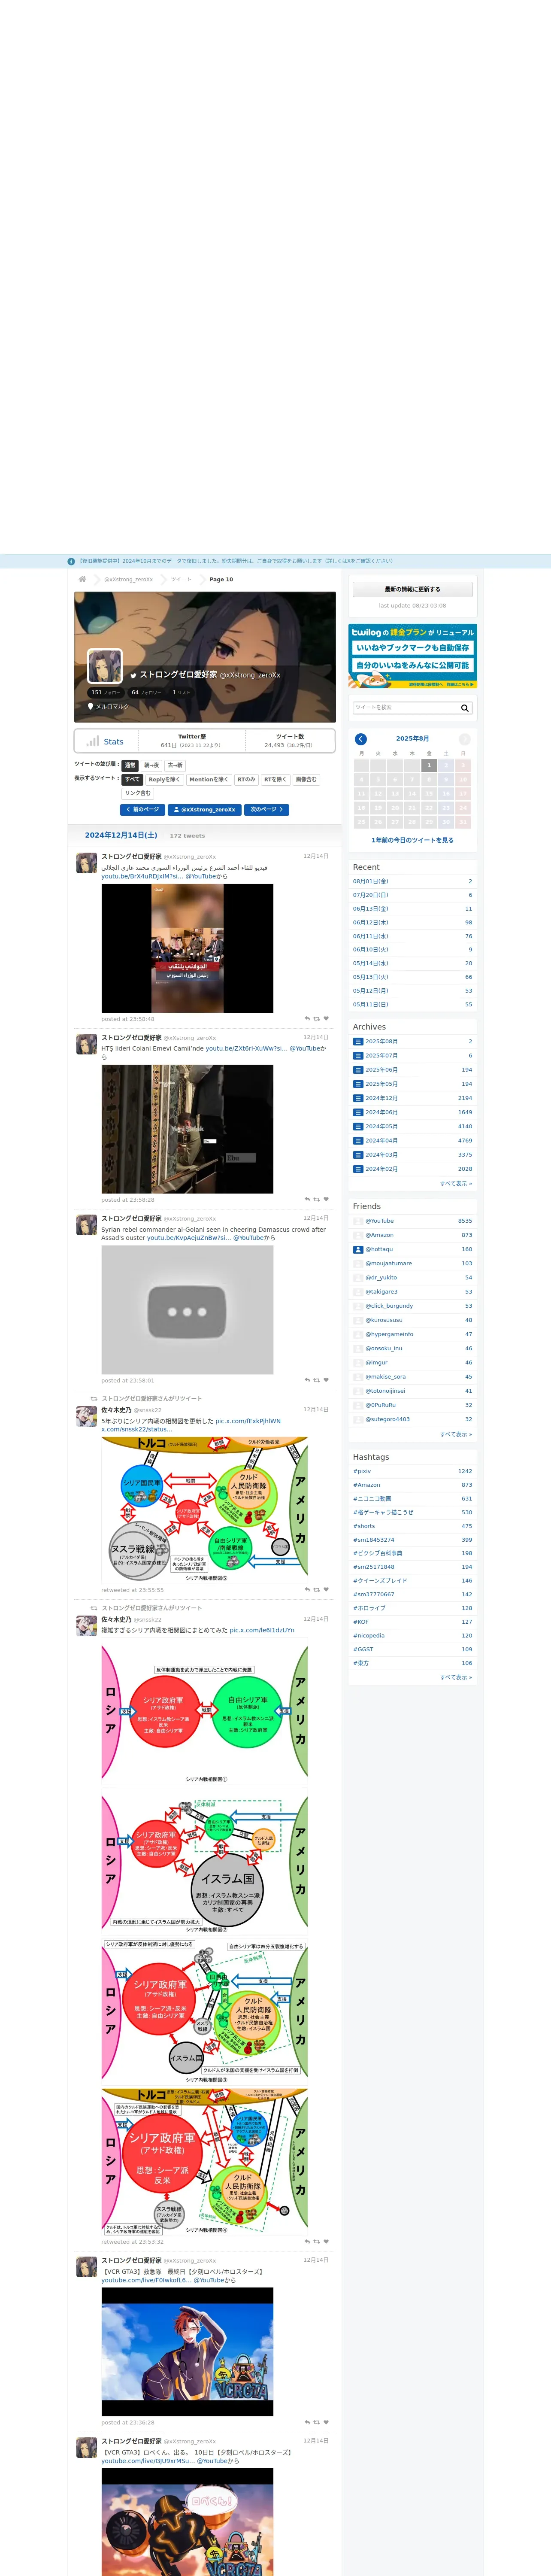Viewport: 551px width, 2576px height.
Task: Click the home icon in the breadcrumb
Action: (x=82, y=579)
